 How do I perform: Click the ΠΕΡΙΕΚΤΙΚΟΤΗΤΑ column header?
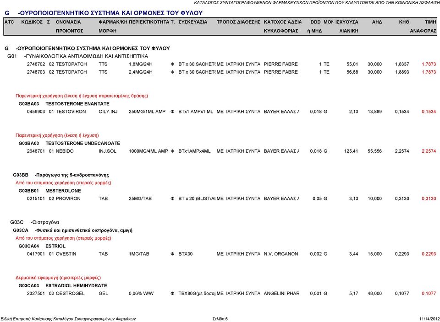click(149, 22)
